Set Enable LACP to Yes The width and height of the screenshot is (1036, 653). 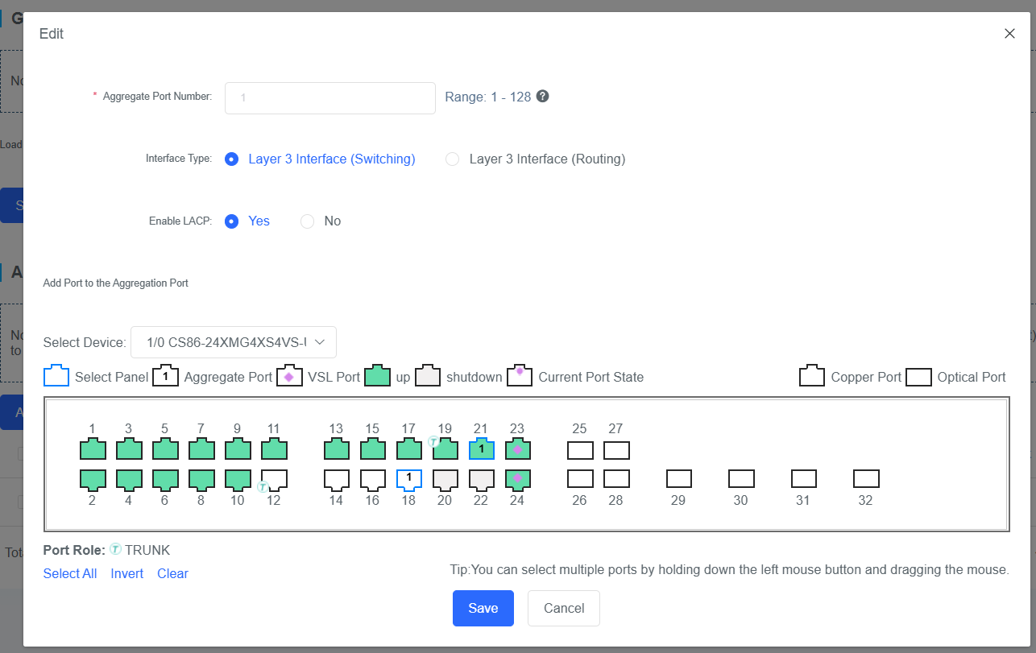pos(232,221)
